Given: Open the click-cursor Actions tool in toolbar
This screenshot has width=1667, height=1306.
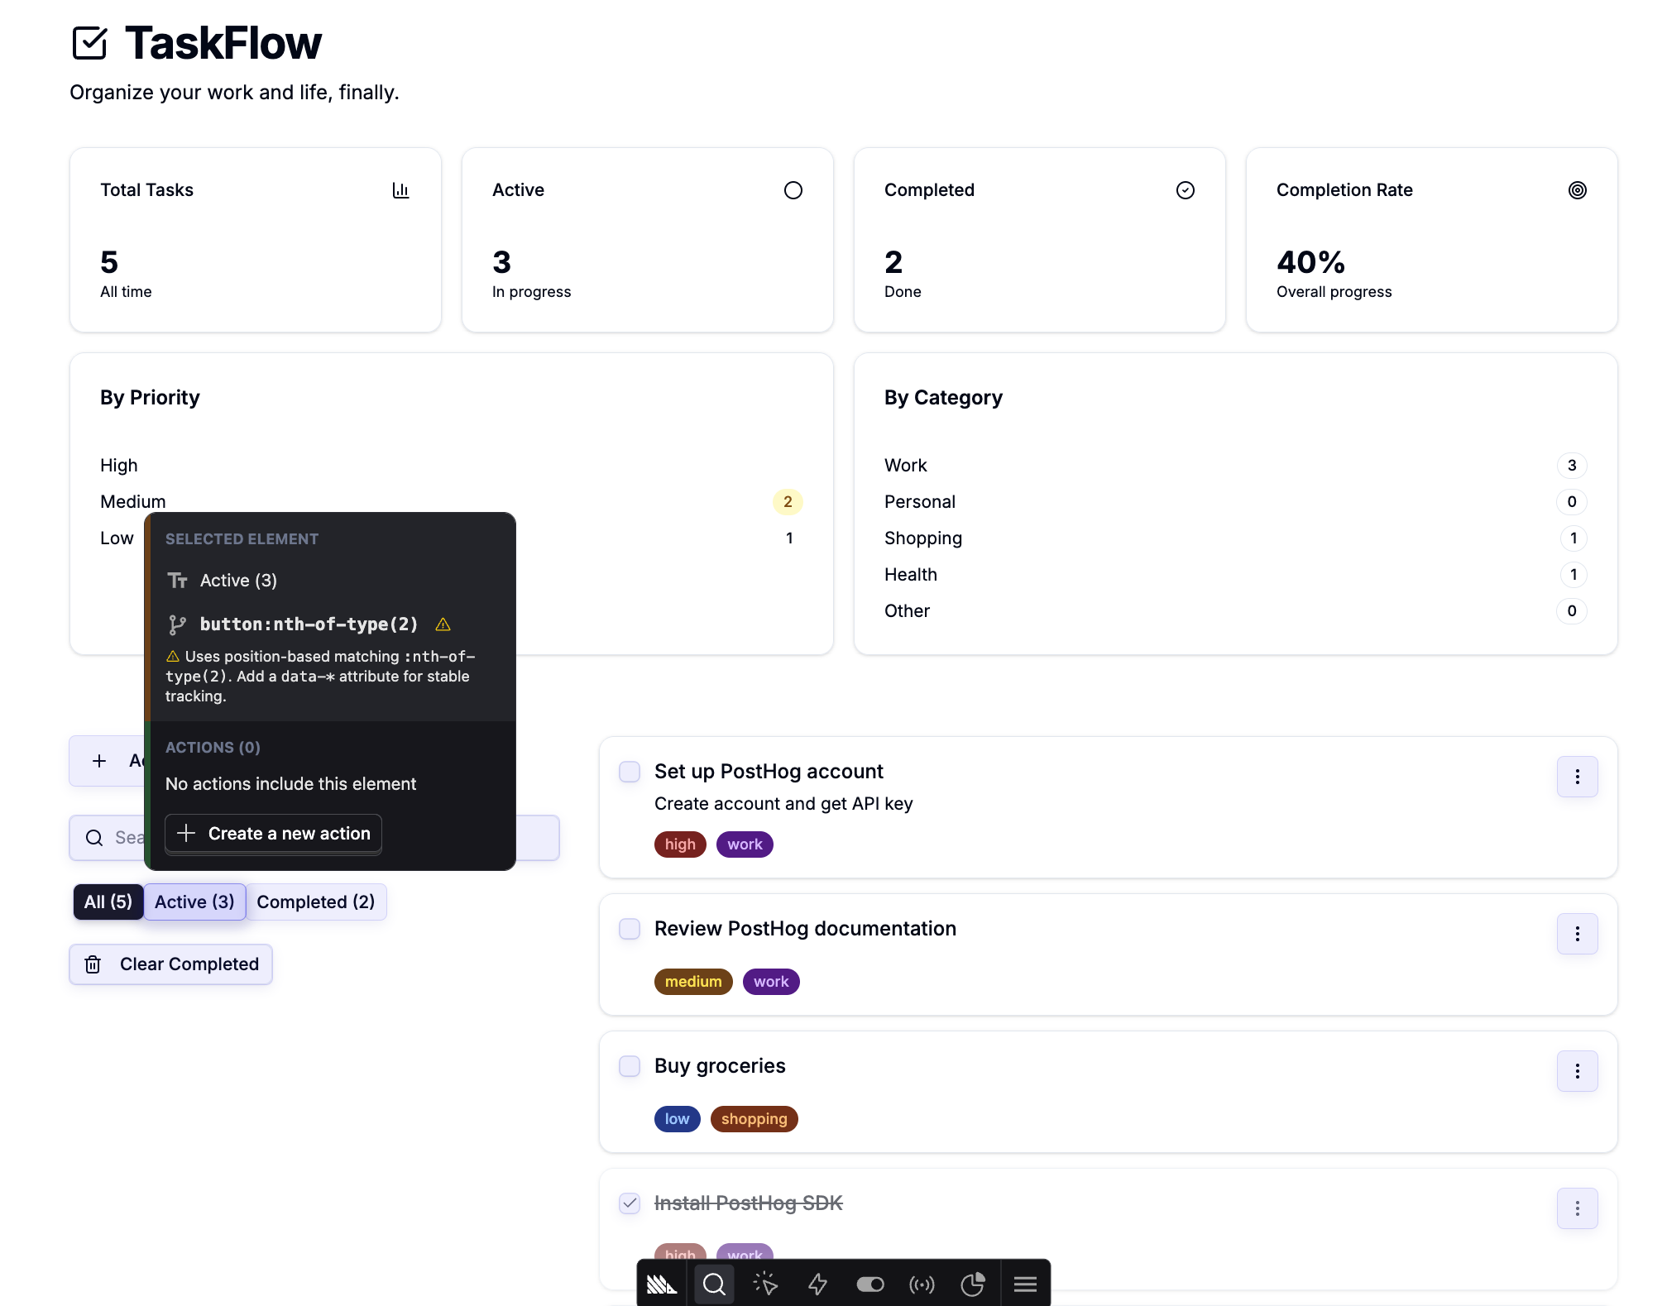Looking at the screenshot, I should 765,1284.
